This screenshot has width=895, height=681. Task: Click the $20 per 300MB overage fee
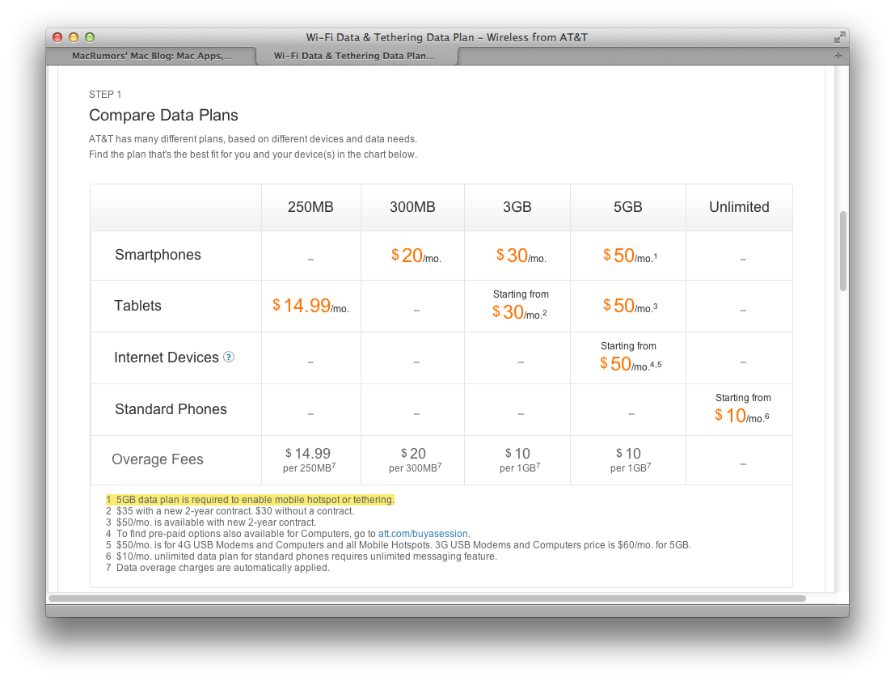pos(415,460)
